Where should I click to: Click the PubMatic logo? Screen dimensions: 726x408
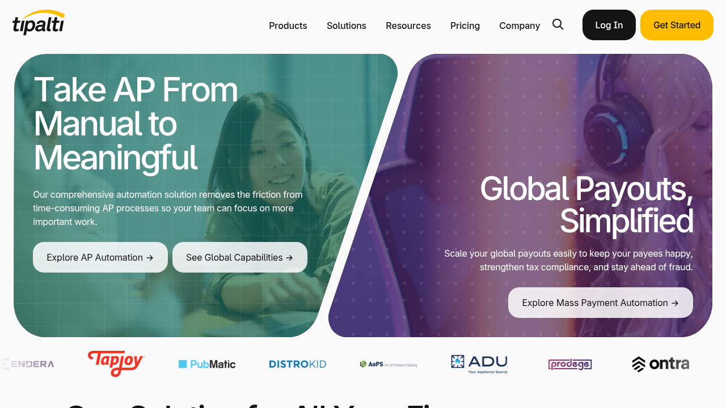pyautogui.click(x=207, y=364)
